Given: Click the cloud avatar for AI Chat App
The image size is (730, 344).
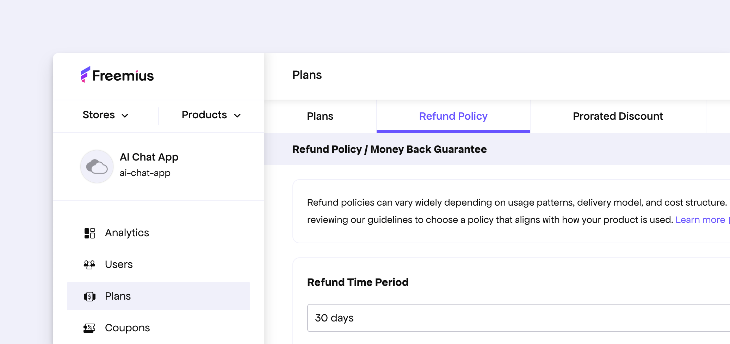Looking at the screenshot, I should (97, 167).
